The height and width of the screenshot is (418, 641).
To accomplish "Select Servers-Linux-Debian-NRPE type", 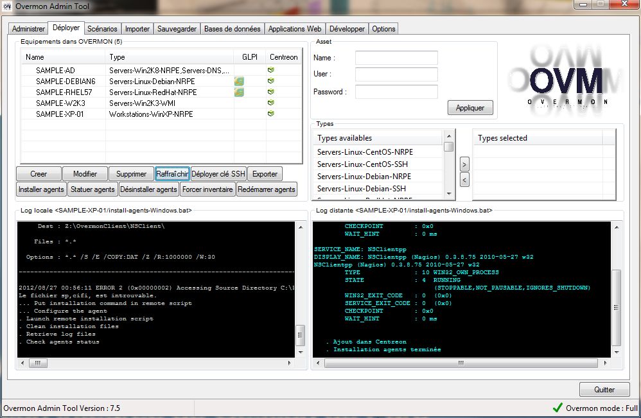I will [x=378, y=177].
